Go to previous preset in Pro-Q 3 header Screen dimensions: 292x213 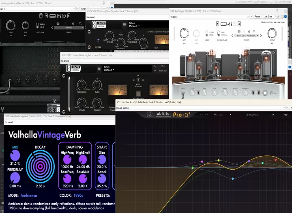coord(231,114)
